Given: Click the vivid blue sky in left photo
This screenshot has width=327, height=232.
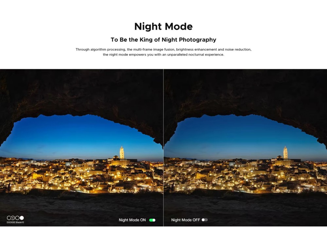Looking at the screenshot, I should 79,138.
